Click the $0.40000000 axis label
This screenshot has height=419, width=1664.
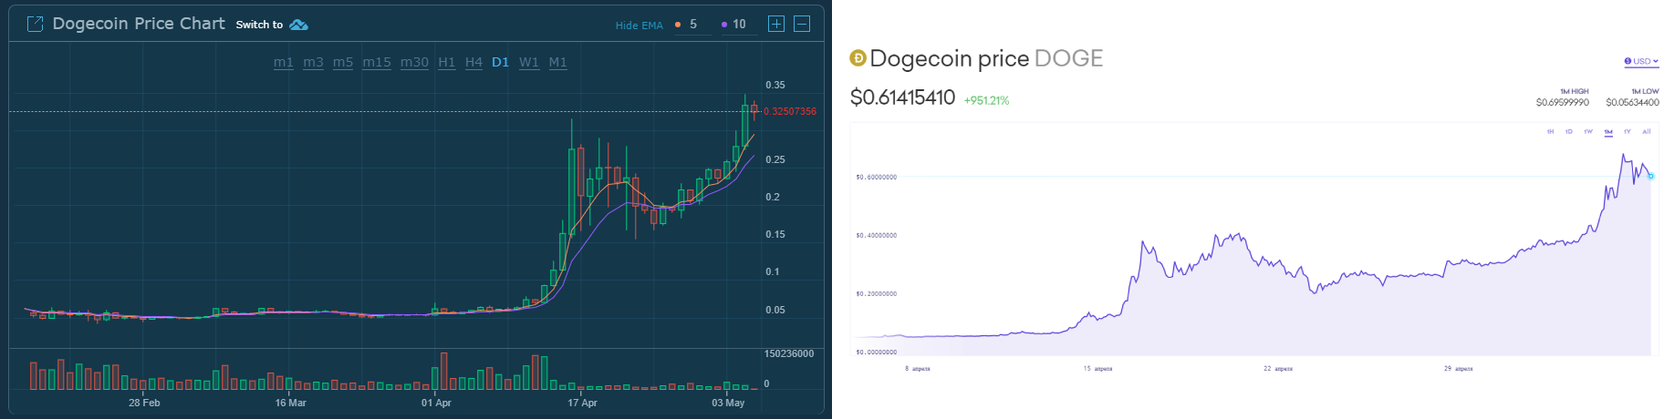click(876, 235)
